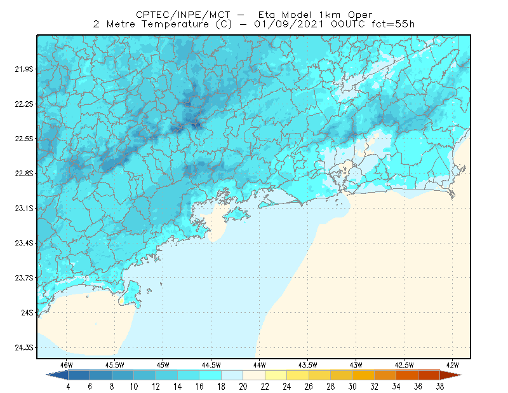Click the '44W' longitude label
The height and width of the screenshot is (393, 508).
260,365
